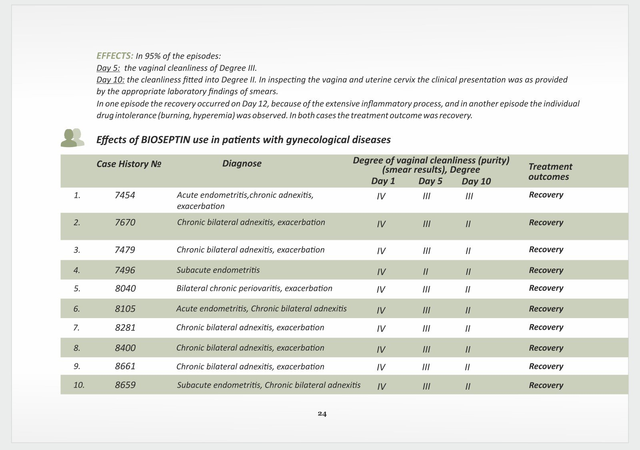Click the Treatment outcomes column header
Image resolution: width=640 pixels, height=450 pixels.
[x=550, y=172]
